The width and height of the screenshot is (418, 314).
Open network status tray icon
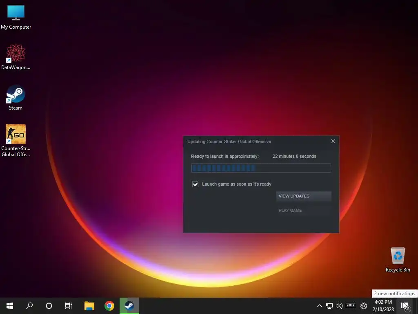[x=329, y=306]
